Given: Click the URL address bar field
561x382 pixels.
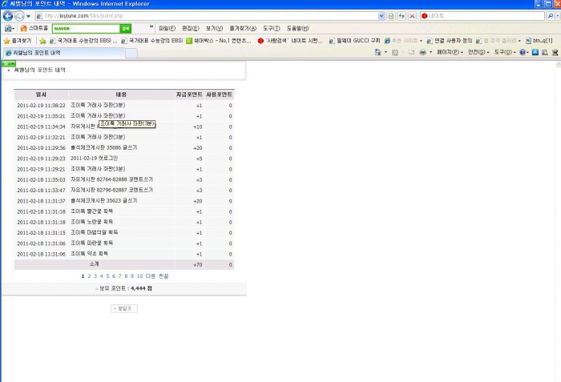Looking at the screenshot, I should pyautogui.click(x=200, y=16).
